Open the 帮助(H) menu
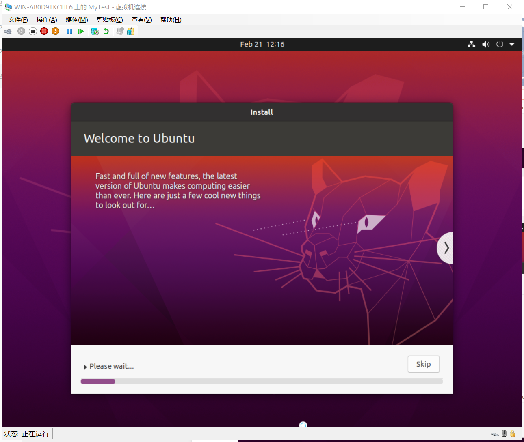Image resolution: width=524 pixels, height=442 pixels. [x=171, y=20]
